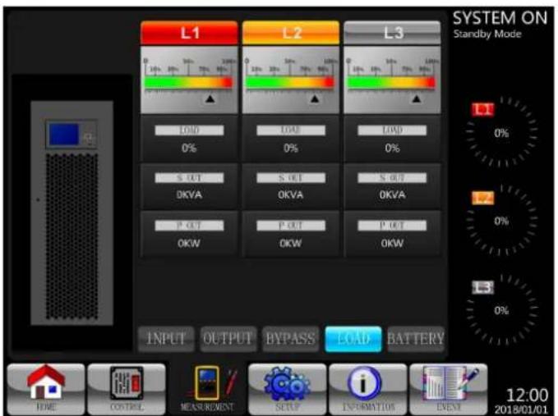The height and width of the screenshot is (416, 558).
Task: Click the L2 load bar meter
Action: 290,83
